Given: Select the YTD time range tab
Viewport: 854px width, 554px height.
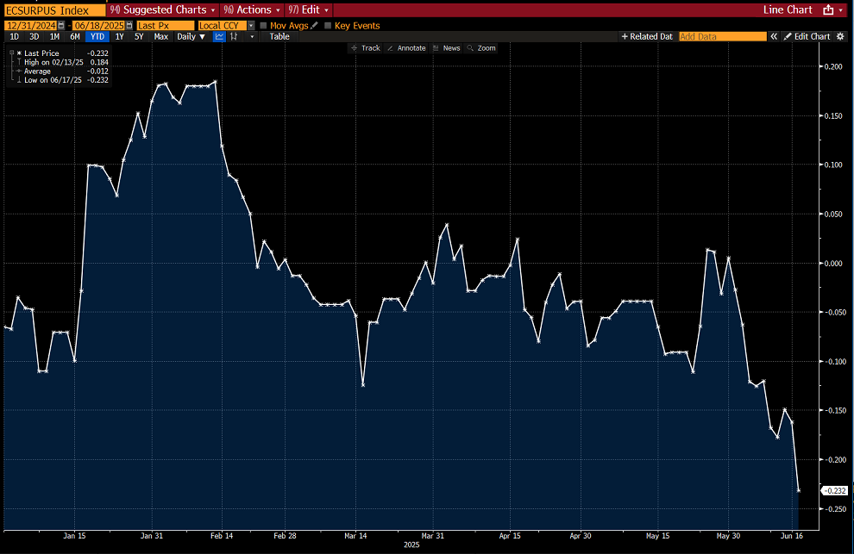Looking at the screenshot, I should click(x=97, y=36).
